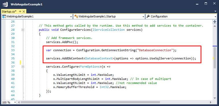219x106 pixels.
Task: Click Int32 type in line 42
Action: pyautogui.click(x=104, y=87)
